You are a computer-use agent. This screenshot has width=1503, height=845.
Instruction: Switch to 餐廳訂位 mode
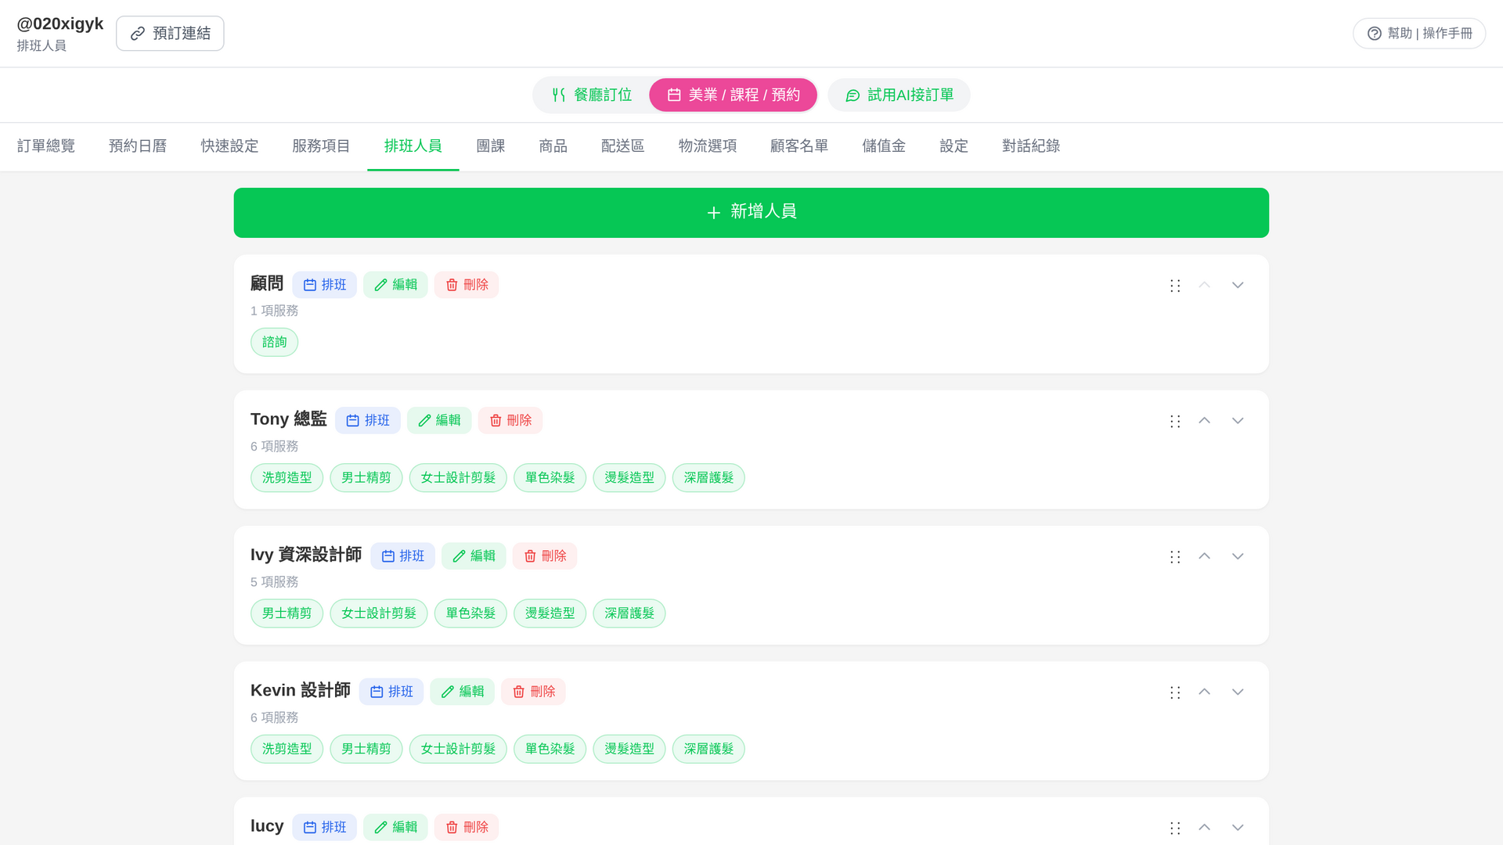tap(591, 95)
